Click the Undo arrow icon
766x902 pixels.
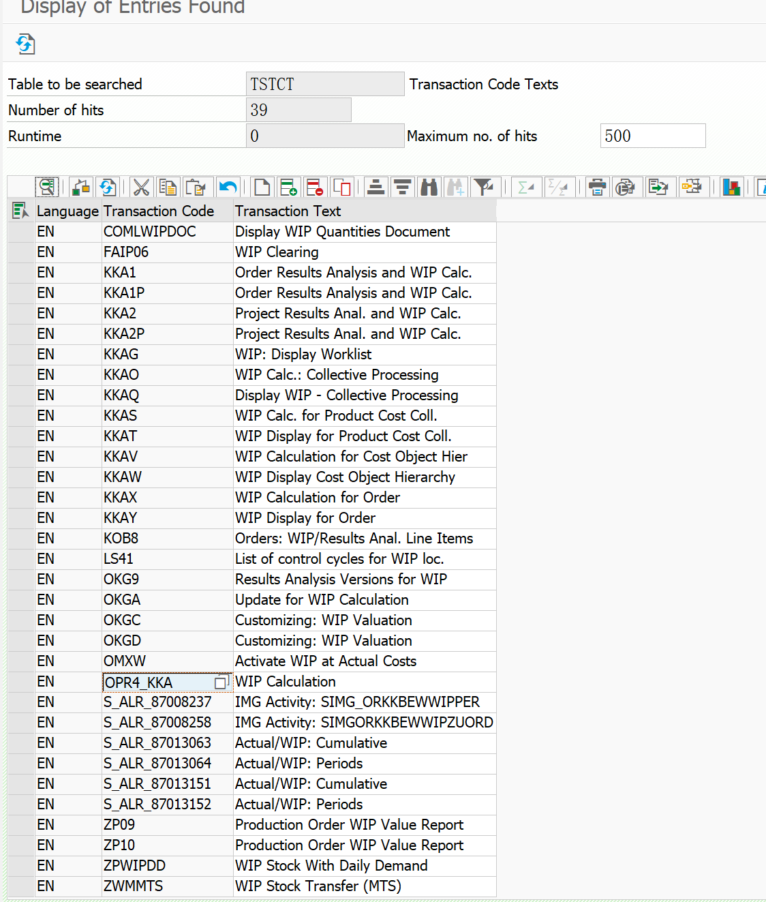click(x=228, y=187)
